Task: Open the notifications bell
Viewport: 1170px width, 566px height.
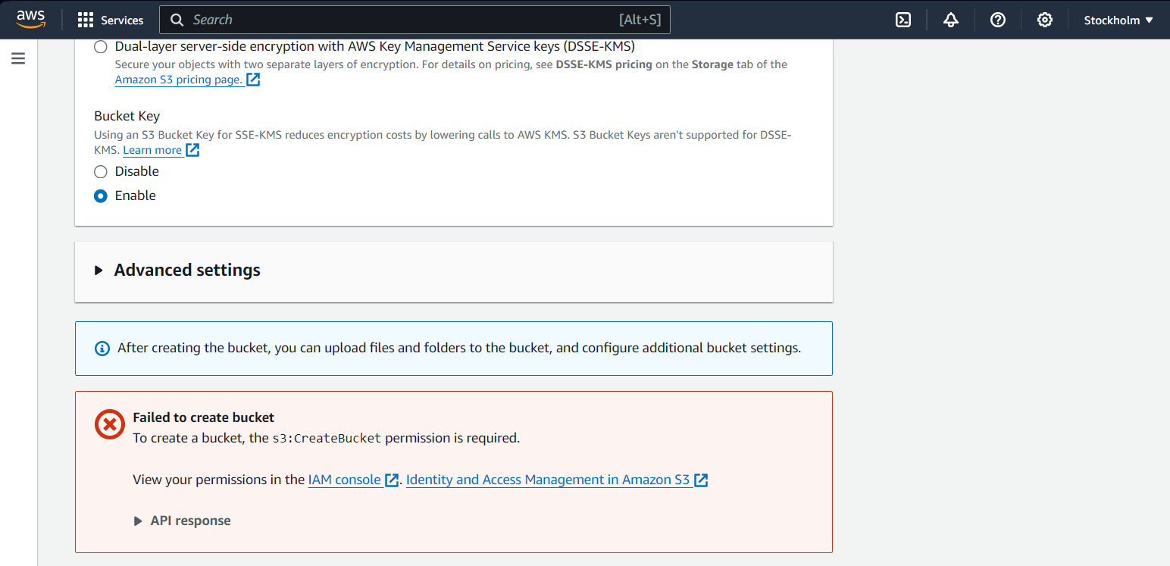Action: click(x=950, y=20)
